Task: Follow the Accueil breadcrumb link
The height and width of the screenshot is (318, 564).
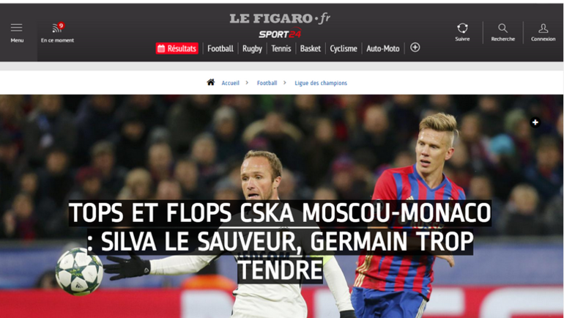Action: [230, 83]
